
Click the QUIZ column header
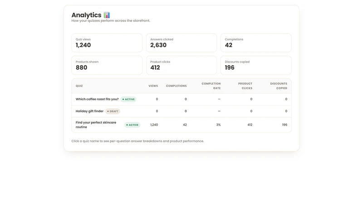coord(79,86)
